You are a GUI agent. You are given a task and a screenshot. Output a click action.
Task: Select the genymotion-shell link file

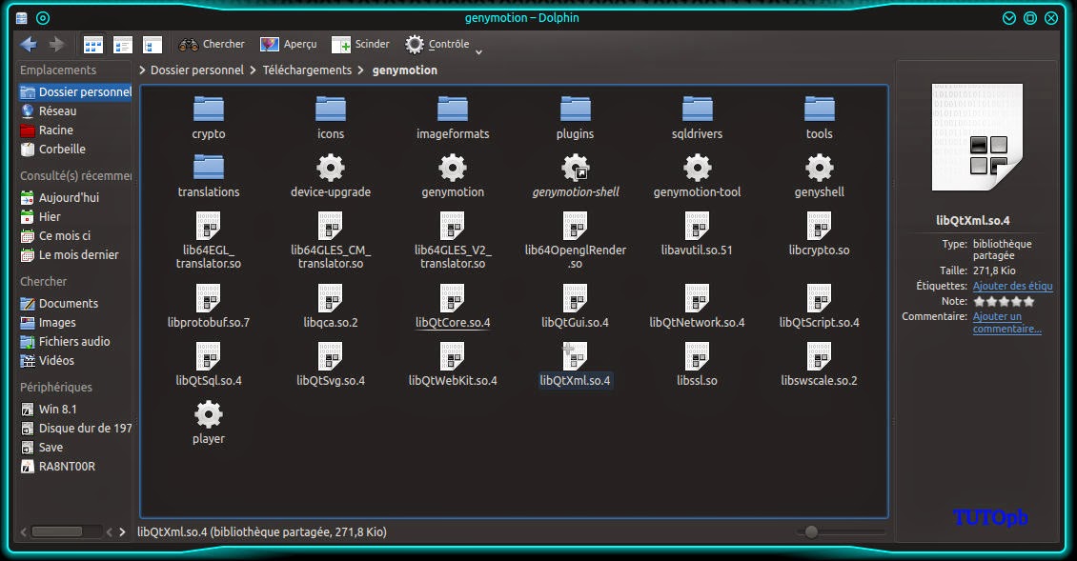point(576,176)
